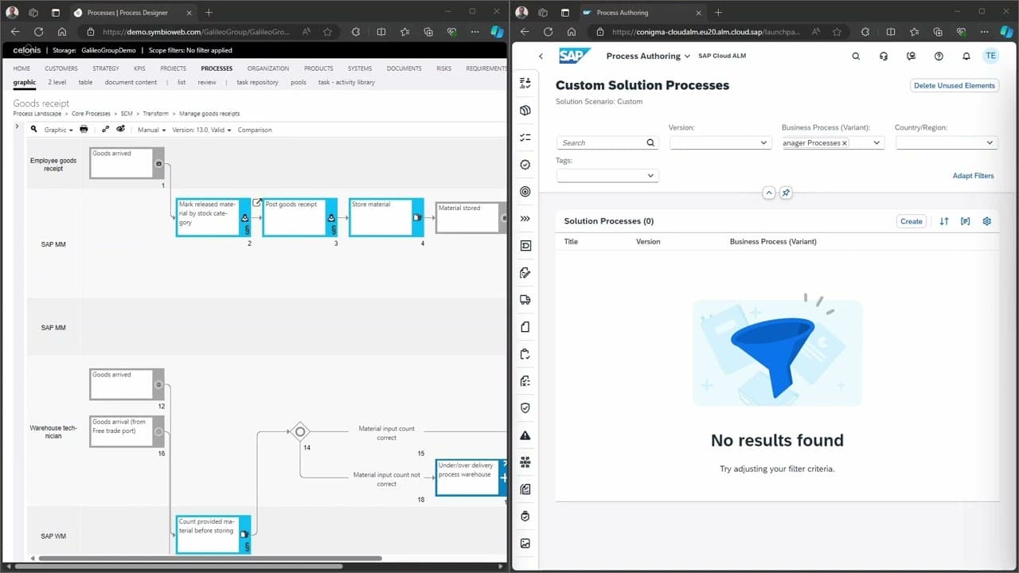
Task: Open the PROCESSES menu in Celonis
Action: click(217, 68)
